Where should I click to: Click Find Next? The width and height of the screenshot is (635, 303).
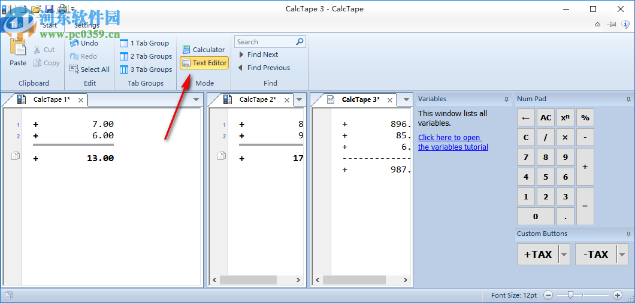(258, 54)
